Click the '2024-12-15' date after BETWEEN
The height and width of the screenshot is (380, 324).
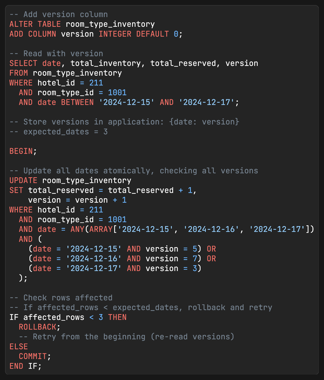pos(127,102)
